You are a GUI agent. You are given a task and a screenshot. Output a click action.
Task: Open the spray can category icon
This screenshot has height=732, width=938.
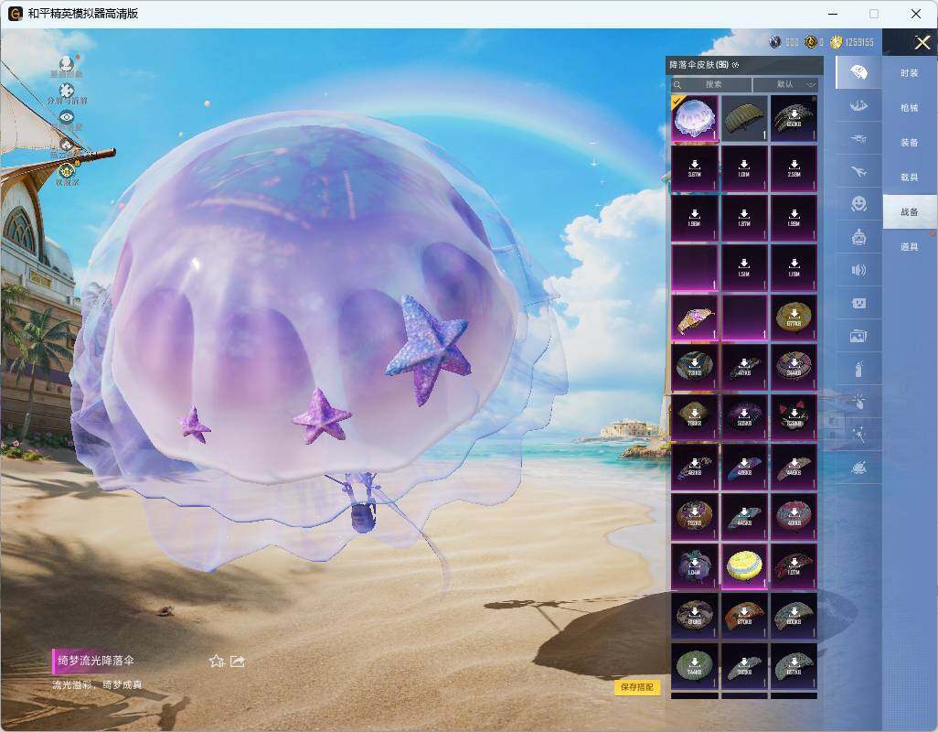click(858, 369)
